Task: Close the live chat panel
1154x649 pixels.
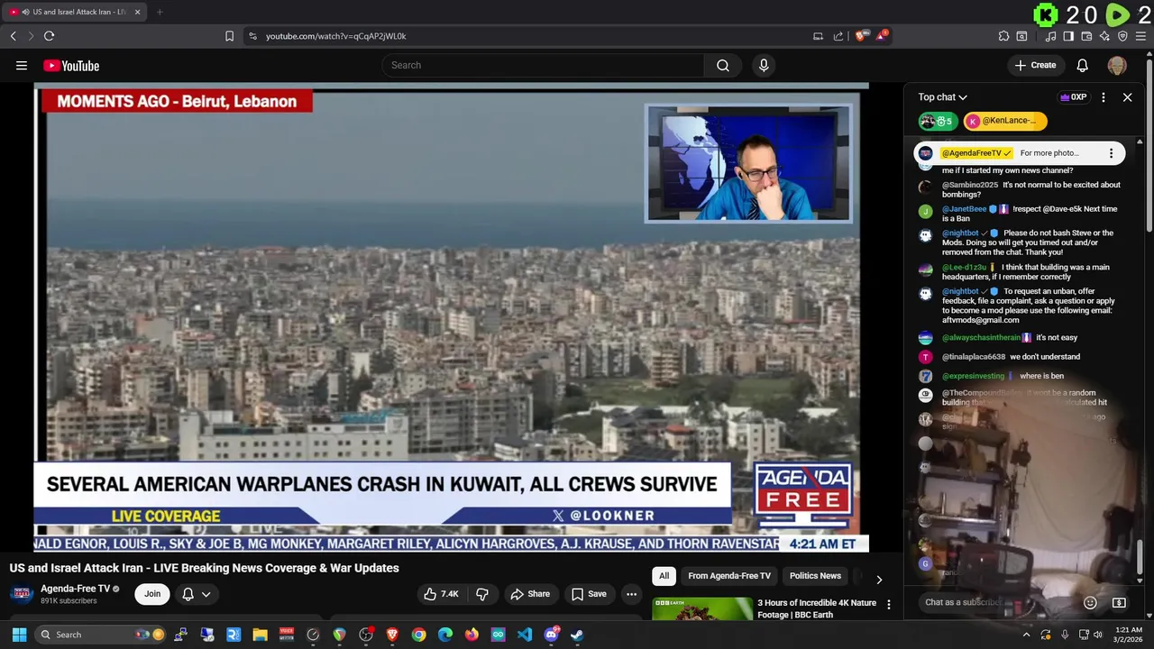Action: tap(1127, 97)
